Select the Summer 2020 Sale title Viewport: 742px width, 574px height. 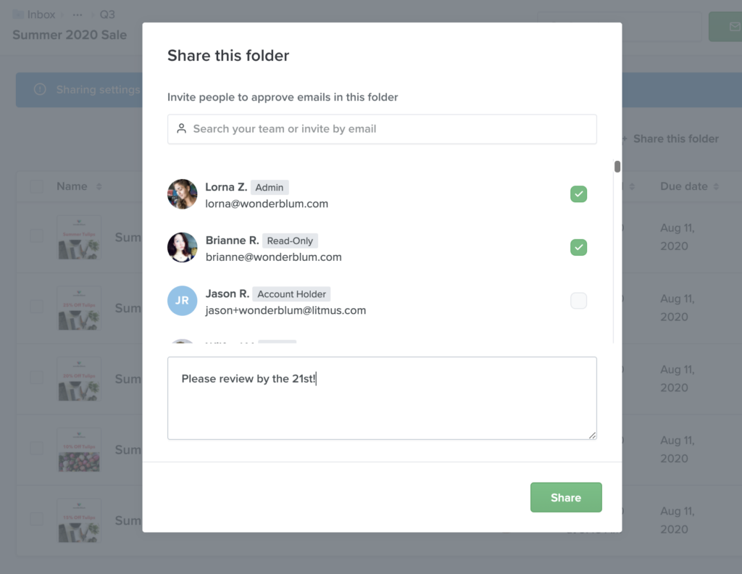coord(69,35)
